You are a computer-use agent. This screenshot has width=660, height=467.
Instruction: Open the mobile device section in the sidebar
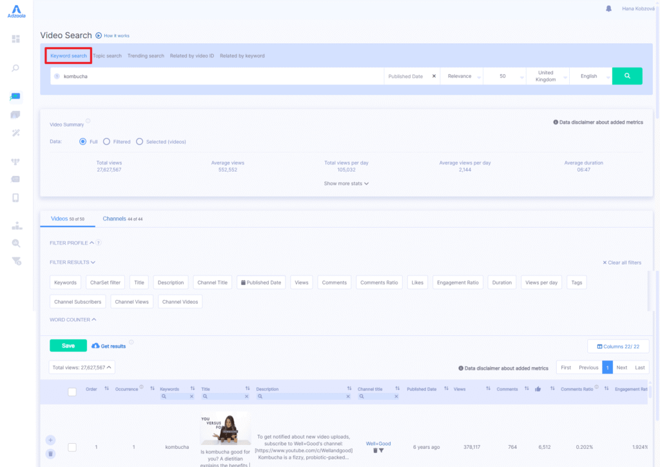point(16,197)
